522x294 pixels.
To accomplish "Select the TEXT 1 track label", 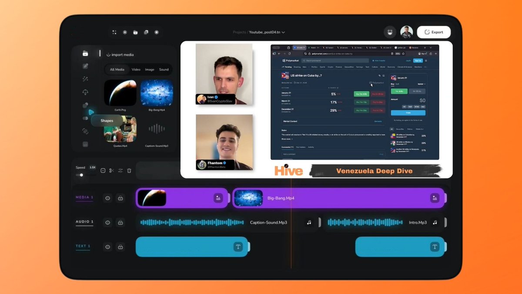I will click(83, 246).
